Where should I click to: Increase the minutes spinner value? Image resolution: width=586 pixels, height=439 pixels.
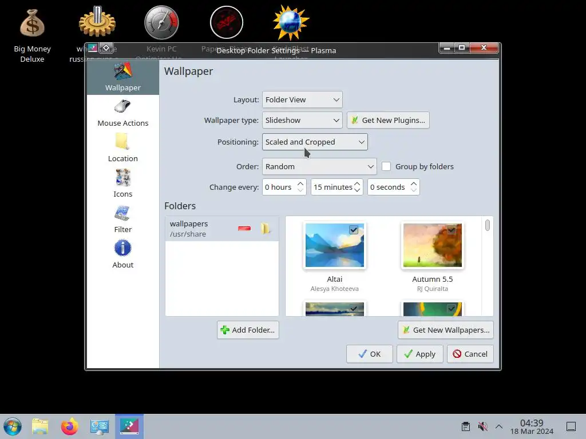[x=357, y=183]
